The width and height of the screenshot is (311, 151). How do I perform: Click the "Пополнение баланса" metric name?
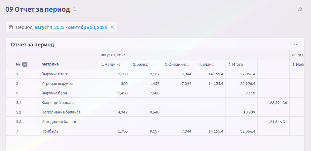click(61, 112)
